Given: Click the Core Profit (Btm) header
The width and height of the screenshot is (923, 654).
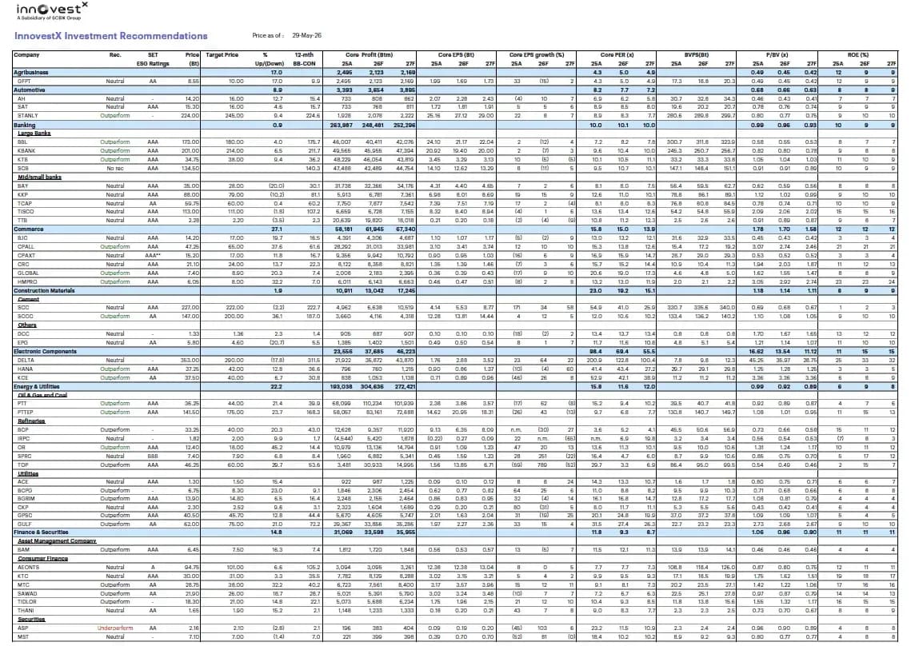Looking at the screenshot, I should (x=369, y=54).
